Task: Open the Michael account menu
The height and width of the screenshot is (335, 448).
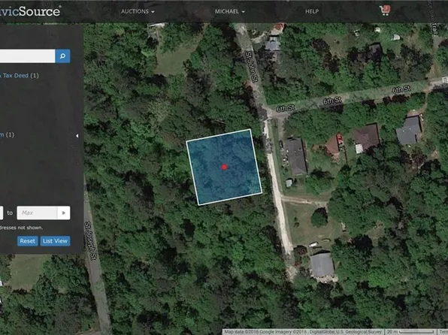Action: click(x=230, y=11)
